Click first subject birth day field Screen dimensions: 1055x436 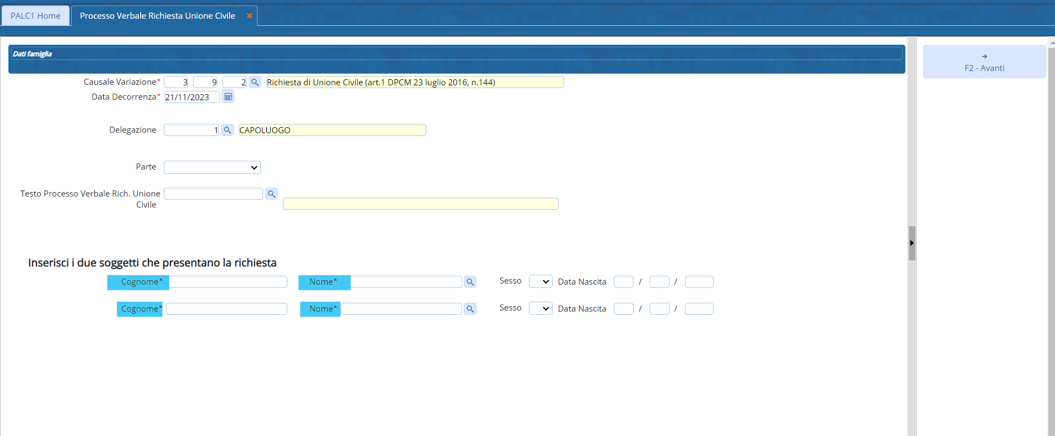coord(624,282)
